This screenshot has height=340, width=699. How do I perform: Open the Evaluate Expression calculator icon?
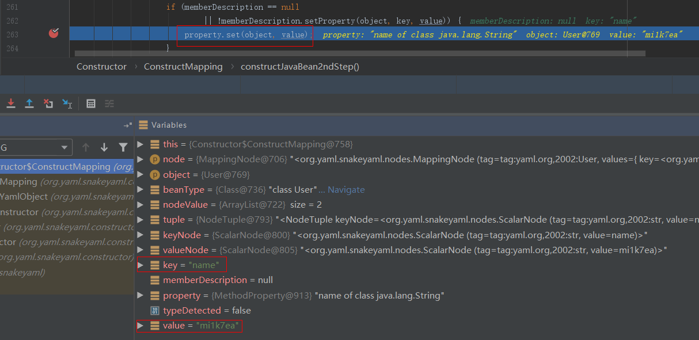[x=91, y=104]
